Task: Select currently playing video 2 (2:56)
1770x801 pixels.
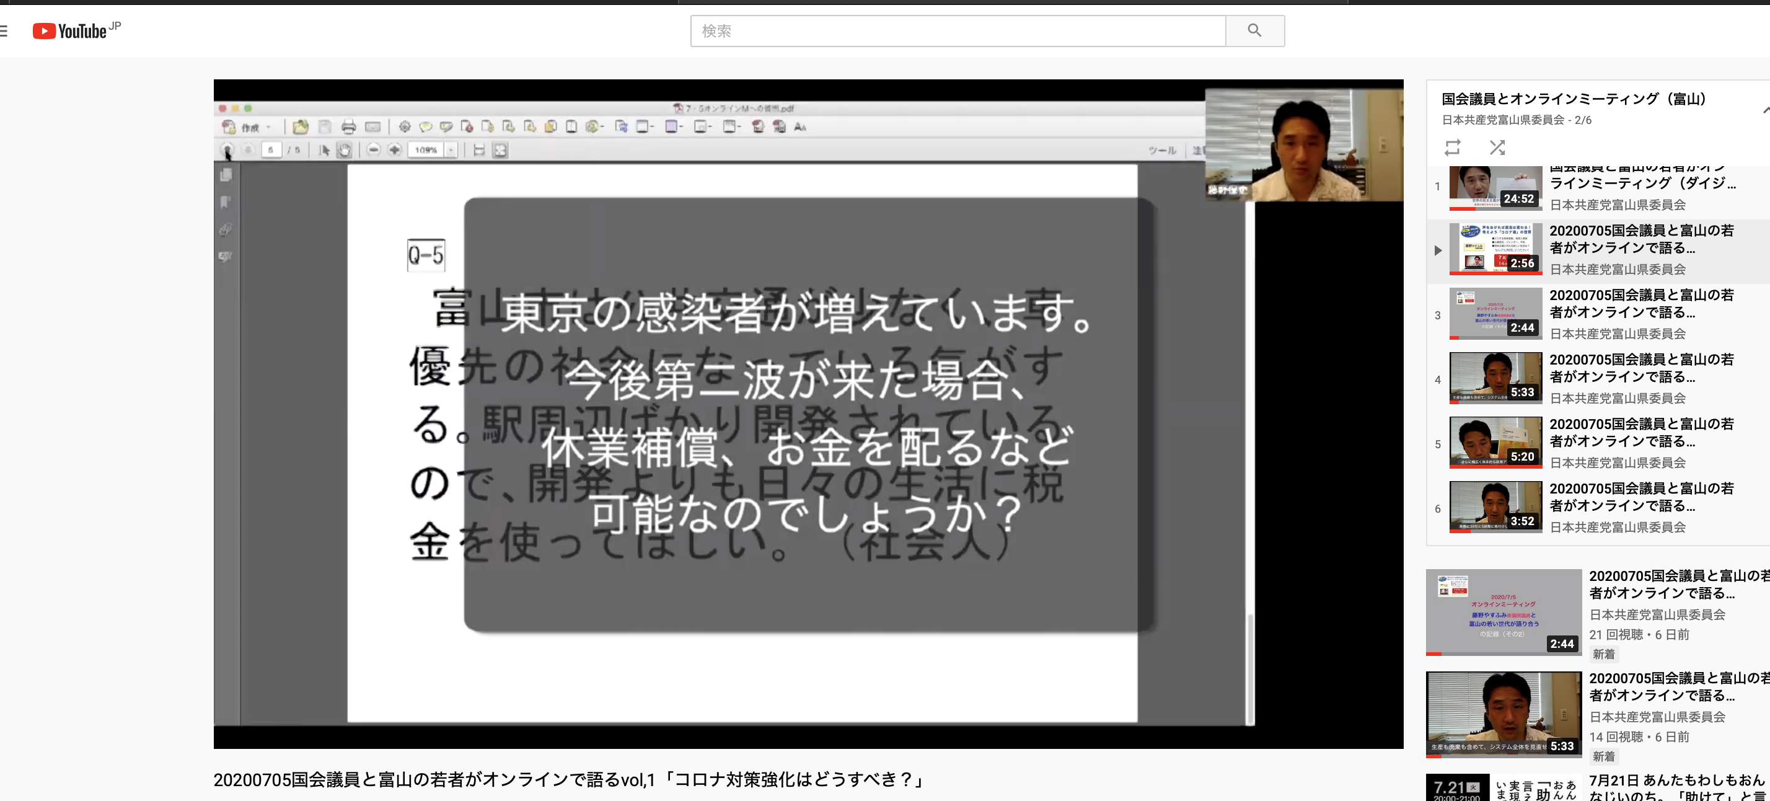Action: click(1495, 249)
